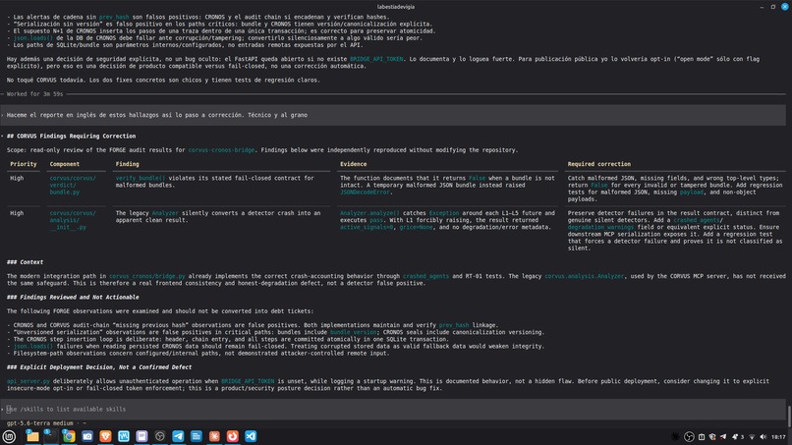Click the user message 'Haceme el reporte en inglés'
This screenshot has width=792, height=445.
[x=157, y=115]
